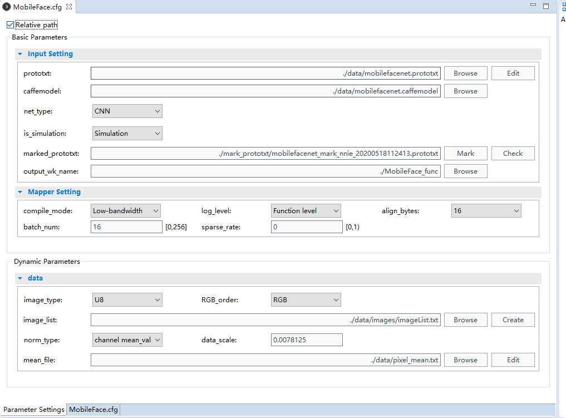Viewport: 566px width, 418px height.
Task: Select the Parameter Settings bottom tab
Action: click(x=34, y=410)
